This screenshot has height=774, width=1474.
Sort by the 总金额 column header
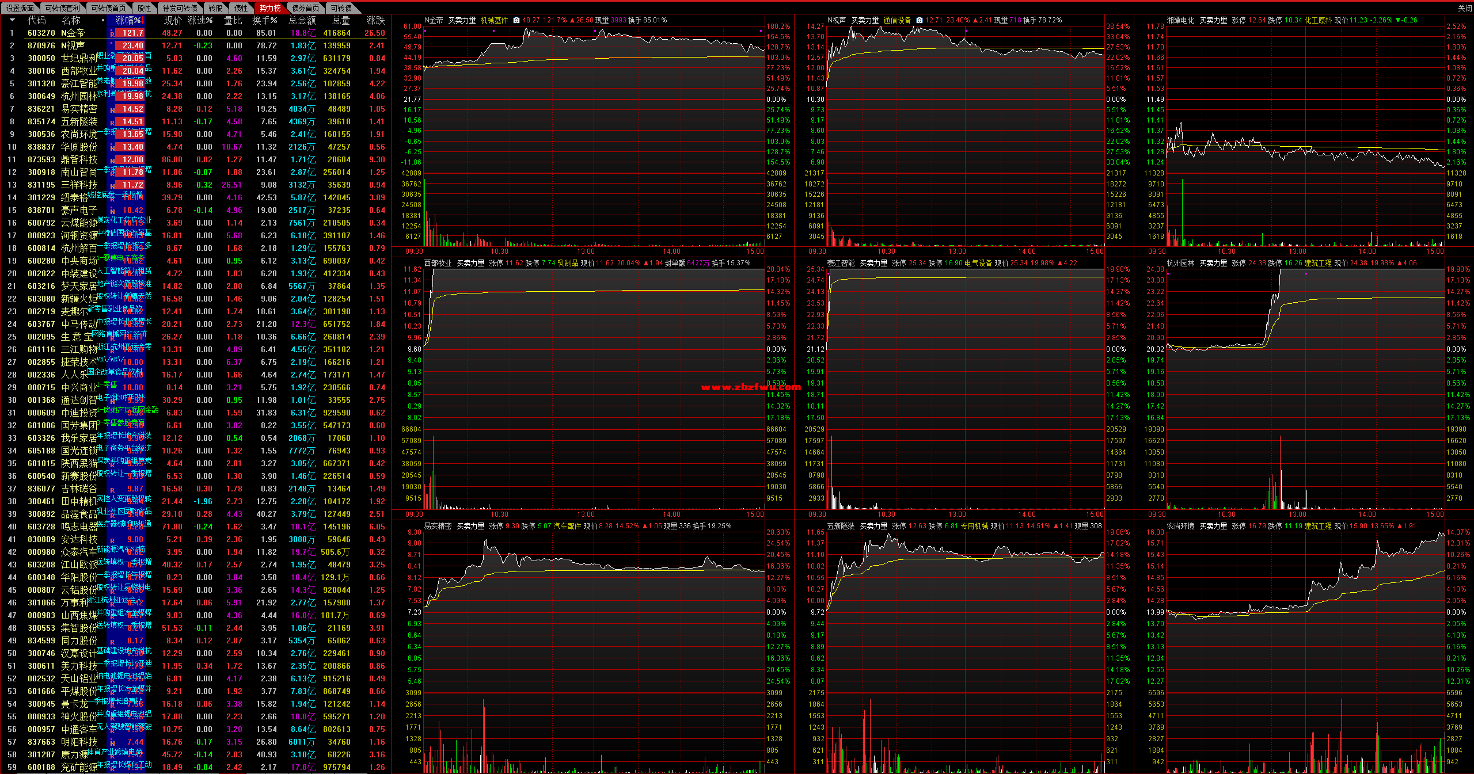pos(302,20)
